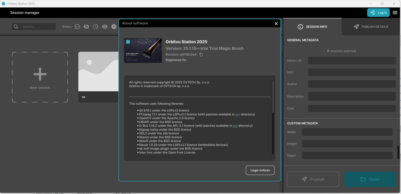Click the "Qt 6.10.1 under the LGPLv3 licence" line
The width and height of the screenshot is (401, 194).
tap(164, 111)
